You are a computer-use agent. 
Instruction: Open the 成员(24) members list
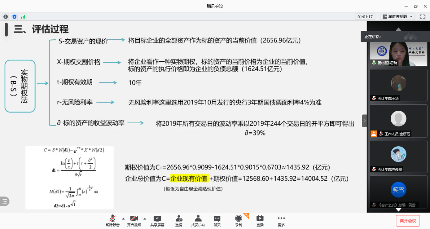(198, 220)
